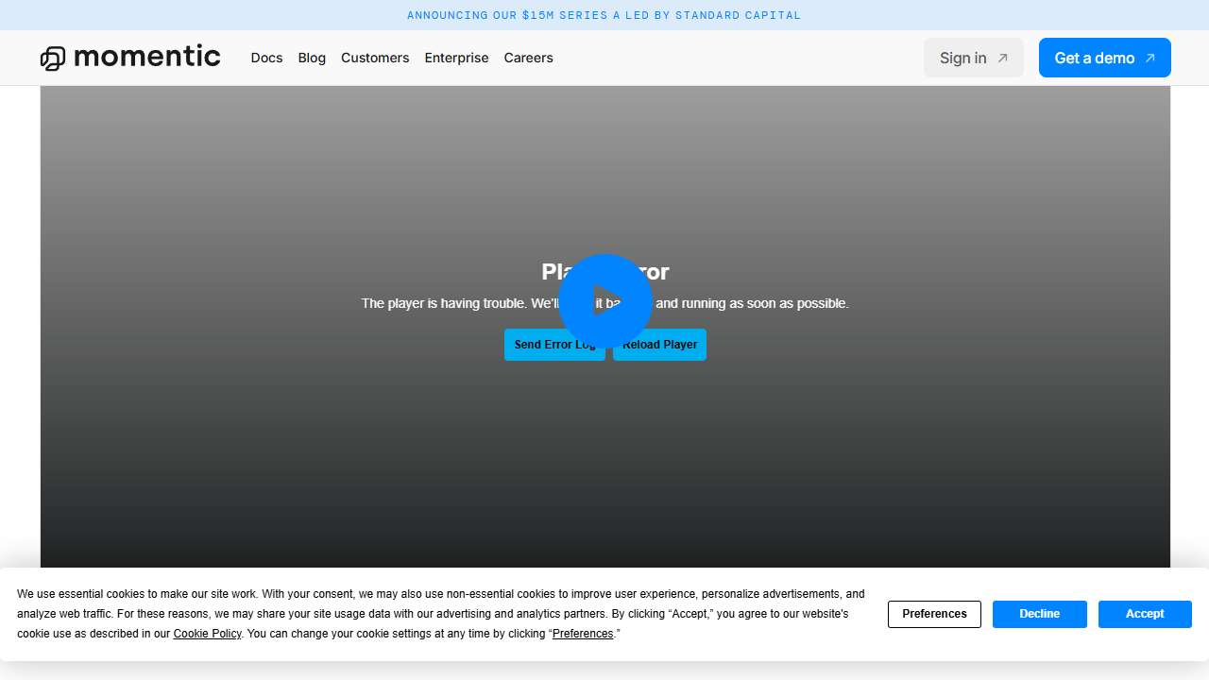Open the Docs menu item
This screenshot has width=1209, height=680.
[x=266, y=58]
